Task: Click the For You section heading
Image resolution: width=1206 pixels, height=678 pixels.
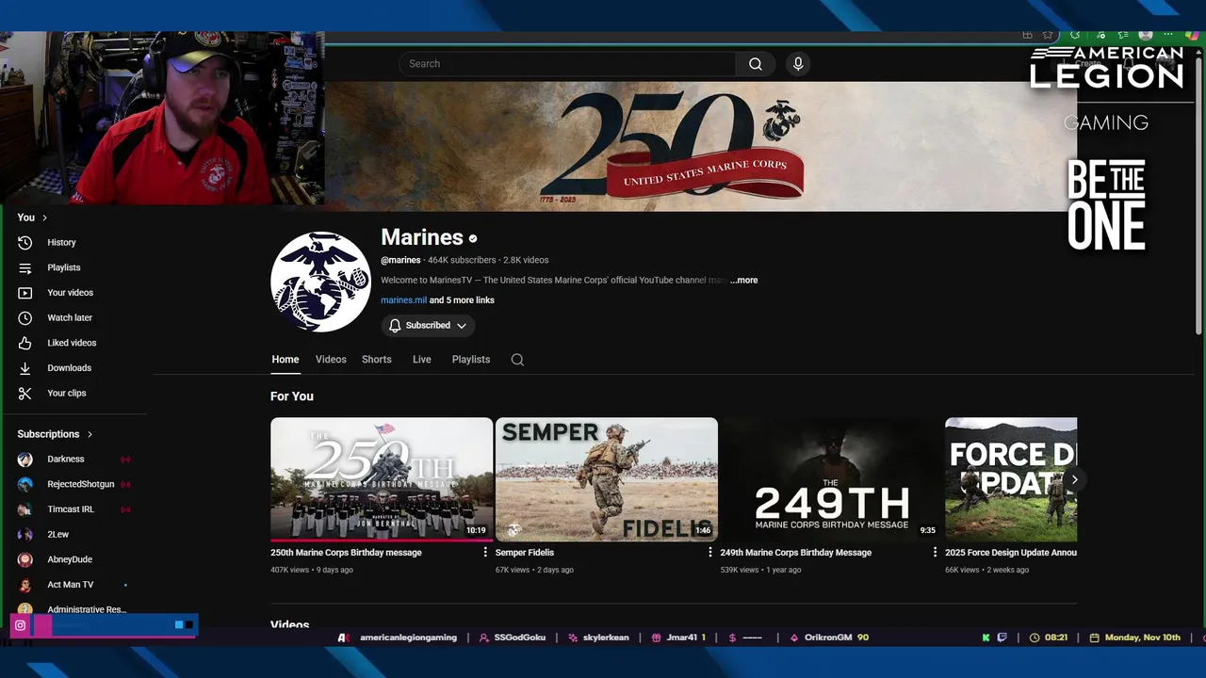Action: [x=292, y=396]
